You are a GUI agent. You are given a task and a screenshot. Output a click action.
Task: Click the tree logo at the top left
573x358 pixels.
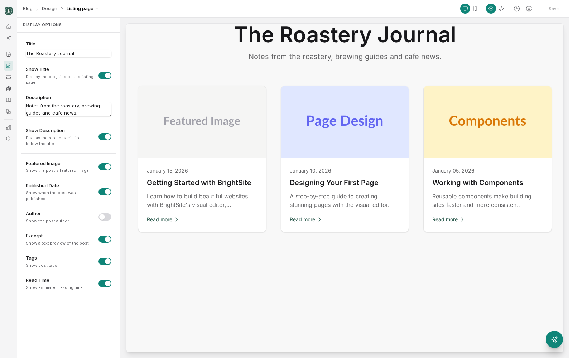point(9,11)
